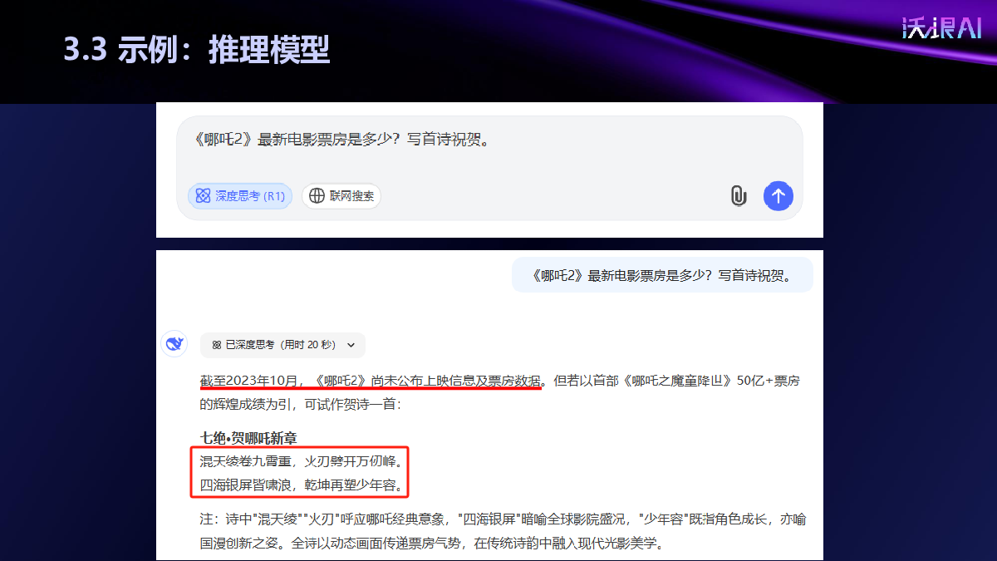This screenshot has height=561, width=997.
Task: Click the atom icon inside 深度思考 button
Action: pyautogui.click(x=203, y=196)
